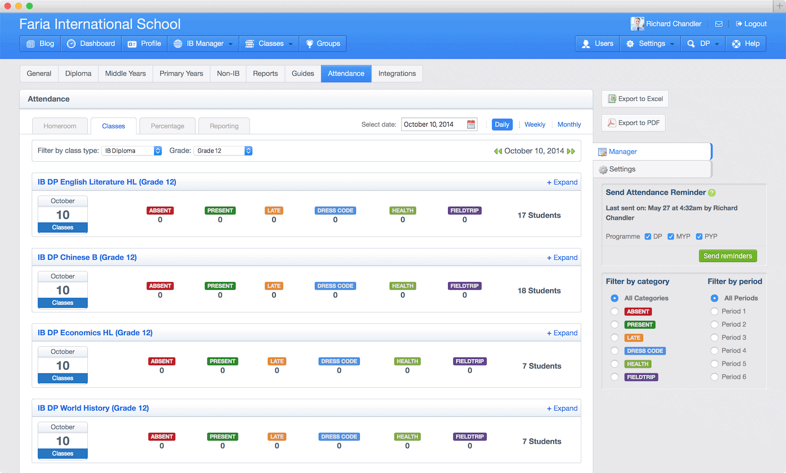Click Logout link
Image resolution: width=786 pixels, height=473 pixels.
pyautogui.click(x=751, y=24)
